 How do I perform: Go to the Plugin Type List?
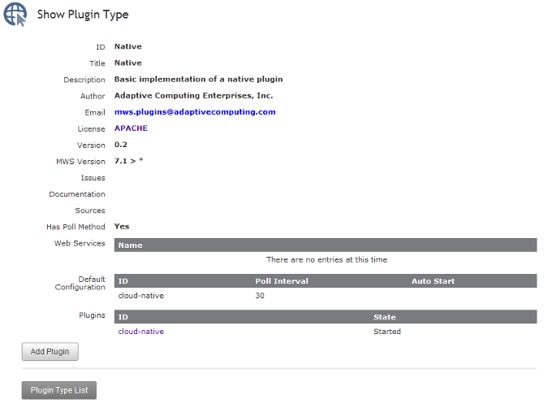coord(59,391)
